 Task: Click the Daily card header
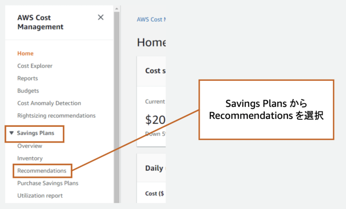(154, 168)
